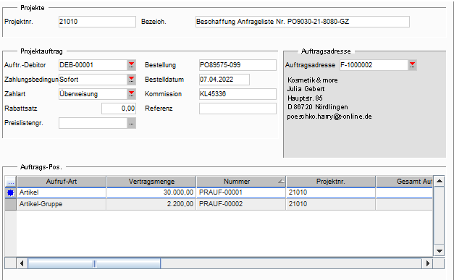Click the Rabattsatz field with 0,00
Image resolution: width=454 pixels, height=280 pixels.
(x=119, y=109)
